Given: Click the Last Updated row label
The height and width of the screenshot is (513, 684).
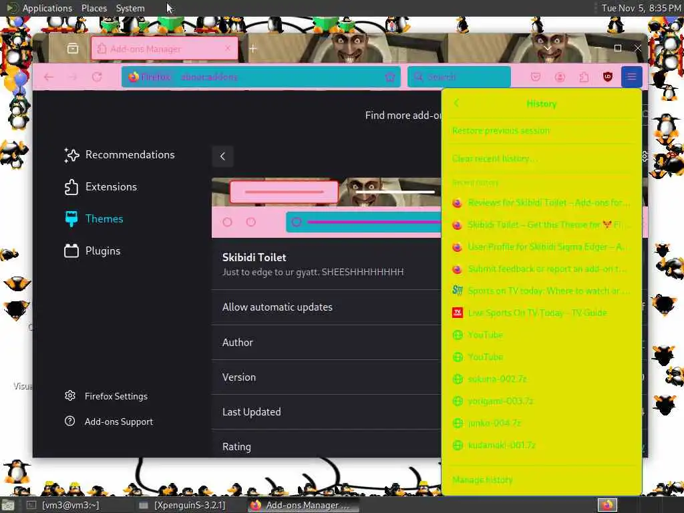Looking at the screenshot, I should (252, 411).
